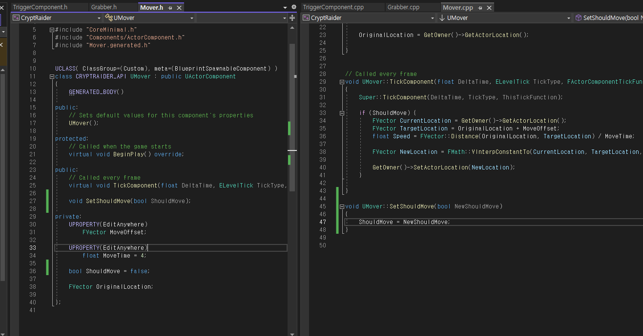The image size is (643, 336).
Task: Click SetShouldMove declaration in Mover.h
Action: tap(130, 201)
